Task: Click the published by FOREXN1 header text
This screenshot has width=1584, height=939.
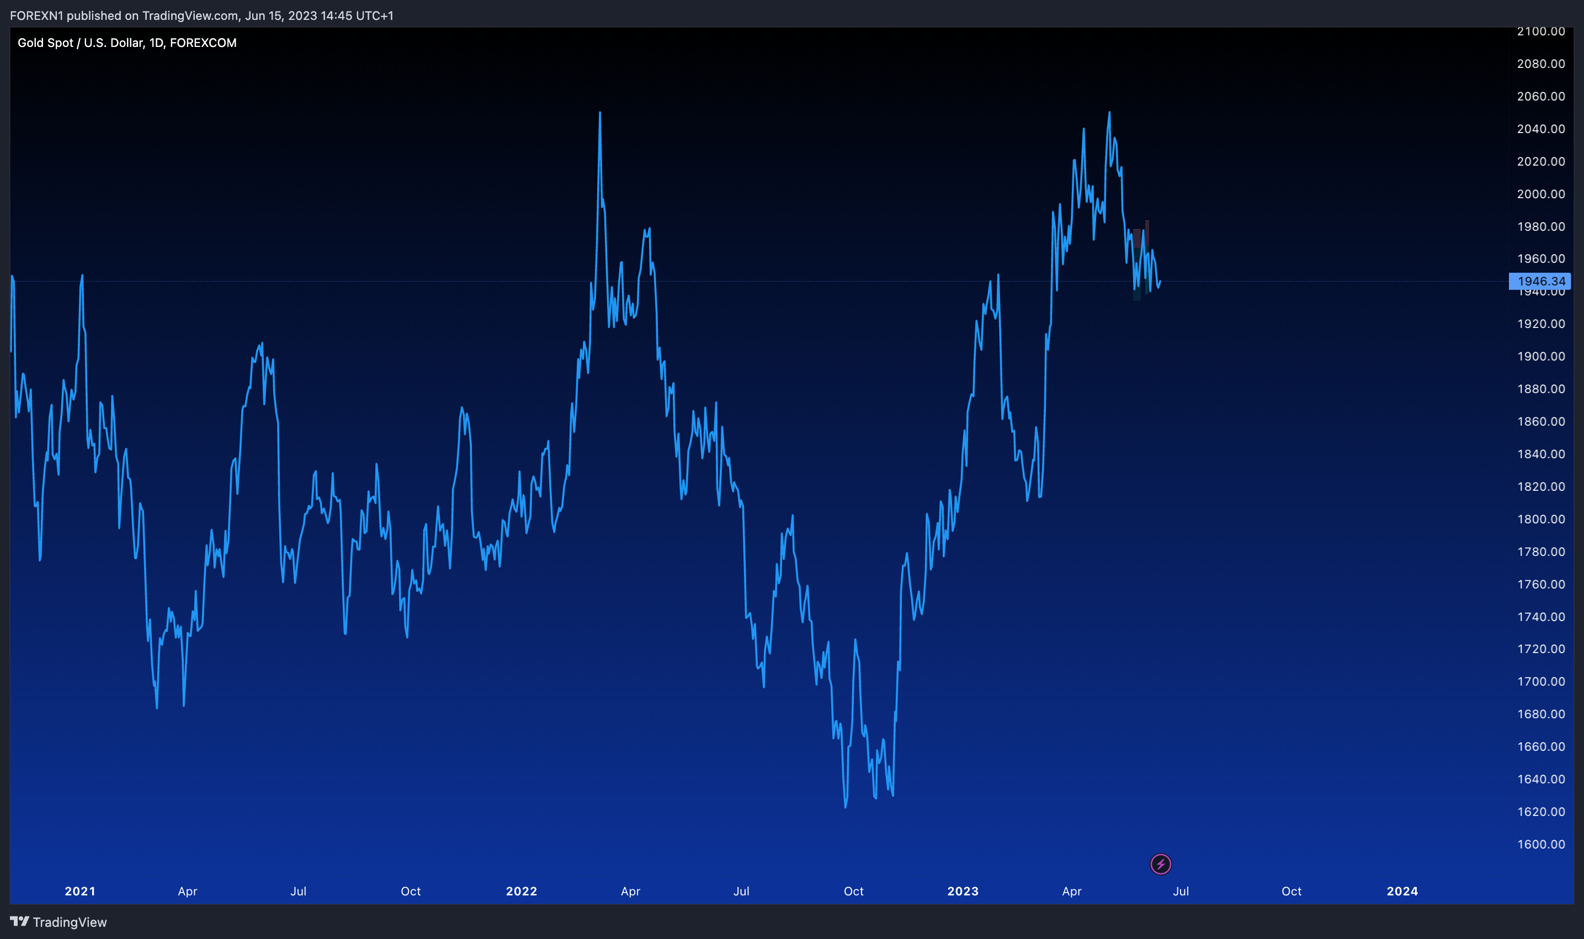Action: (x=201, y=15)
